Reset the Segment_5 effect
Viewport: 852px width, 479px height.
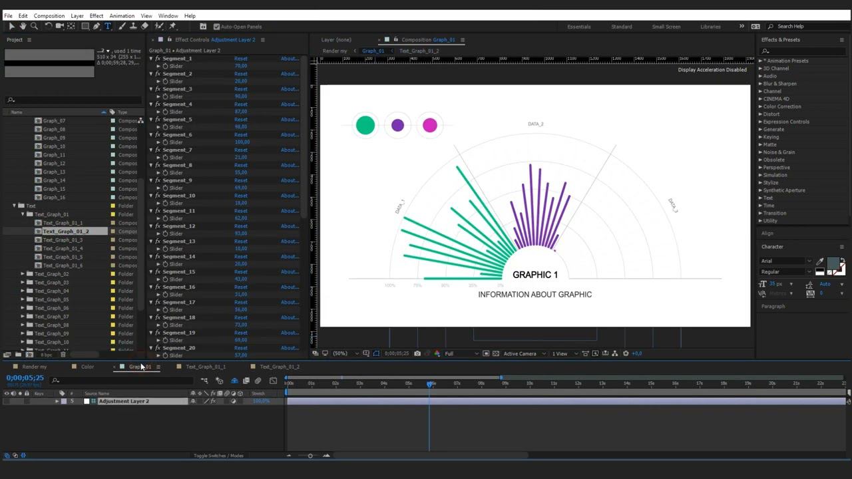click(240, 120)
